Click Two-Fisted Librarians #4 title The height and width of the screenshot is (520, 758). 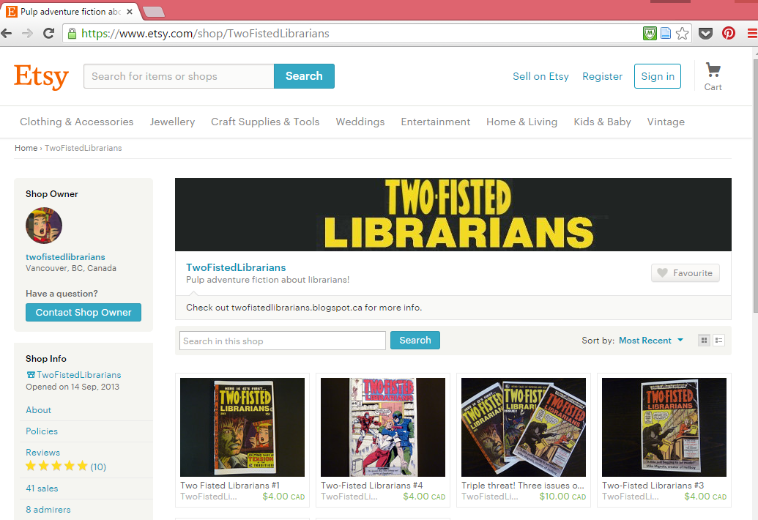tap(372, 485)
